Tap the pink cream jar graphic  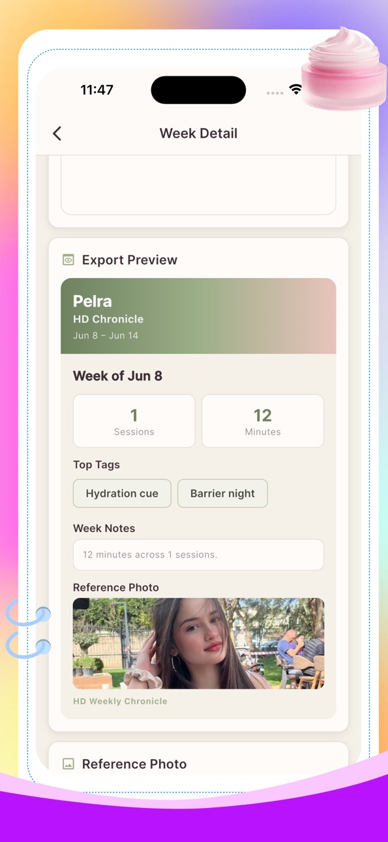click(x=344, y=69)
